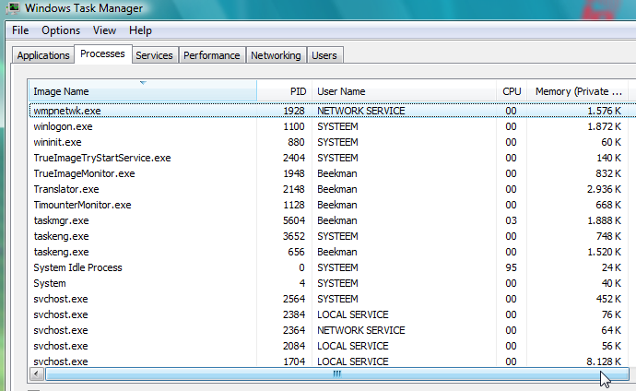Screen dimensions: 636x391
Task: Select svchost.exe with PID 2384
Action: pyautogui.click(x=333, y=314)
